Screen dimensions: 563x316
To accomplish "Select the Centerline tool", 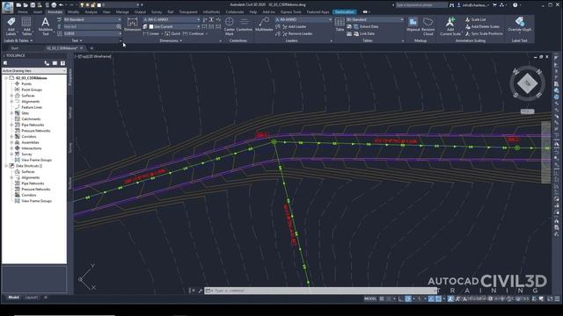I will point(245,25).
